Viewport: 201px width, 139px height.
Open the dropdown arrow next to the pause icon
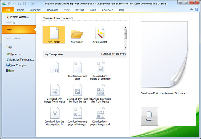(x=29, y=4)
